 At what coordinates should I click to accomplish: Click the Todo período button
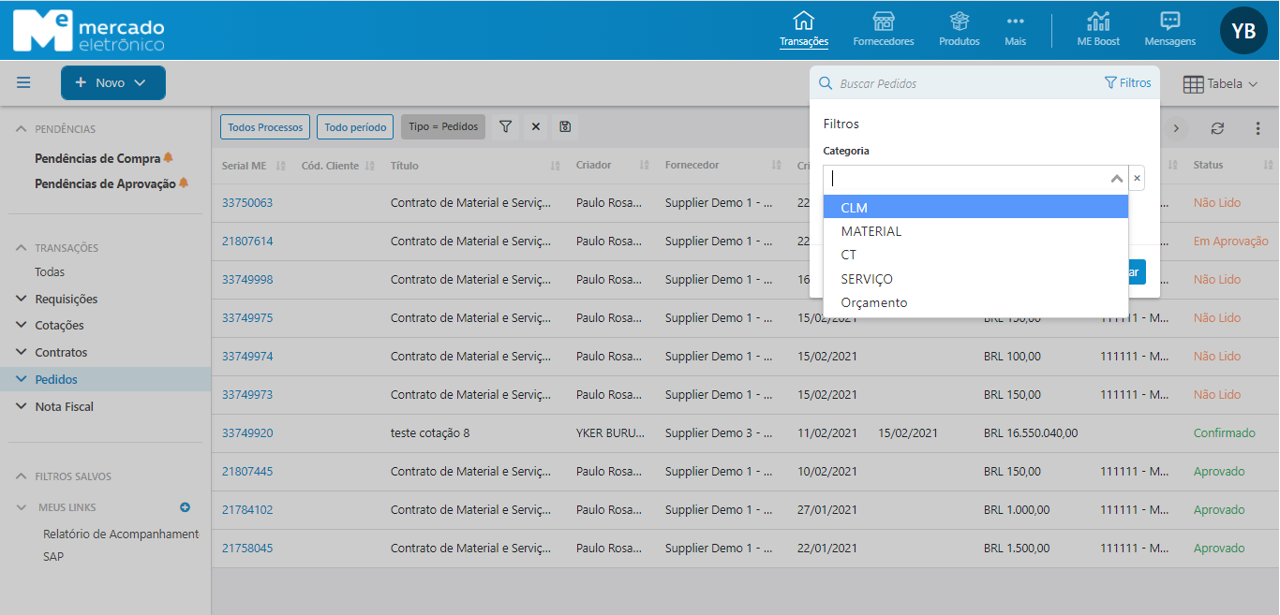coord(355,127)
